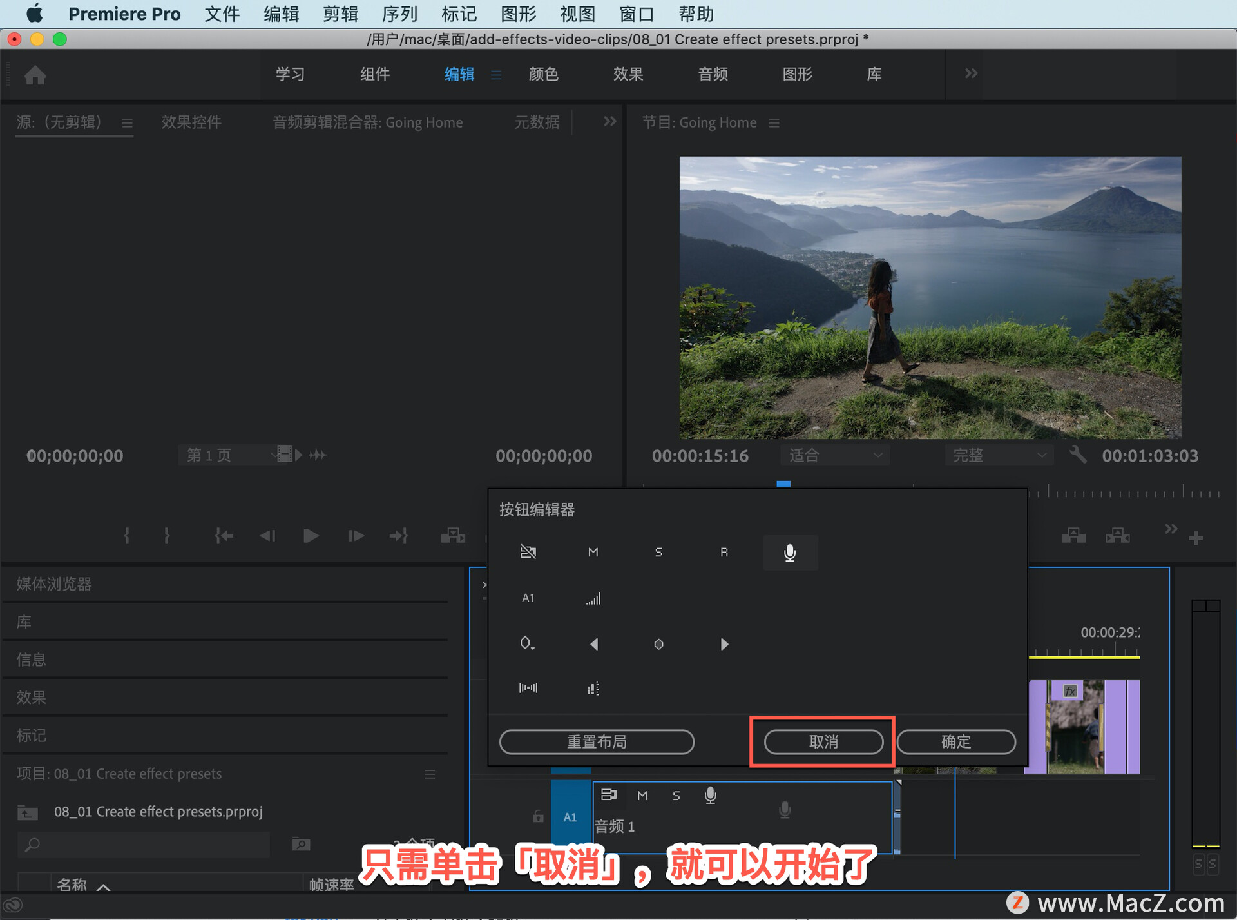
Task: Expand the workspace overflow chevron
Action: [x=971, y=73]
